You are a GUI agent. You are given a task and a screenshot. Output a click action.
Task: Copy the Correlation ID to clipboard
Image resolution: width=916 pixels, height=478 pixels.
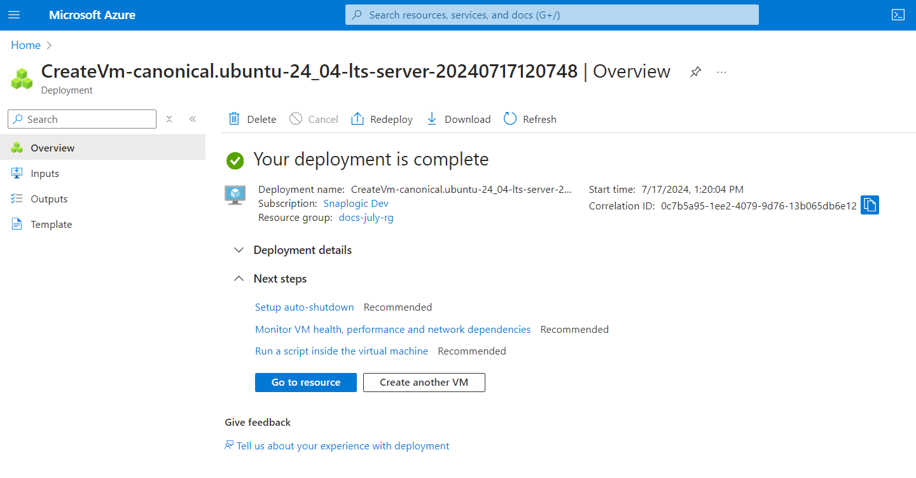[870, 205]
